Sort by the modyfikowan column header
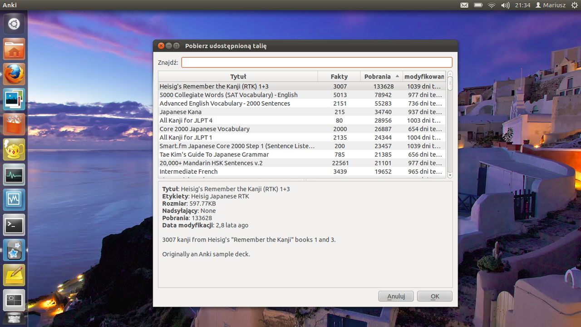The height and width of the screenshot is (327, 581). (424, 76)
